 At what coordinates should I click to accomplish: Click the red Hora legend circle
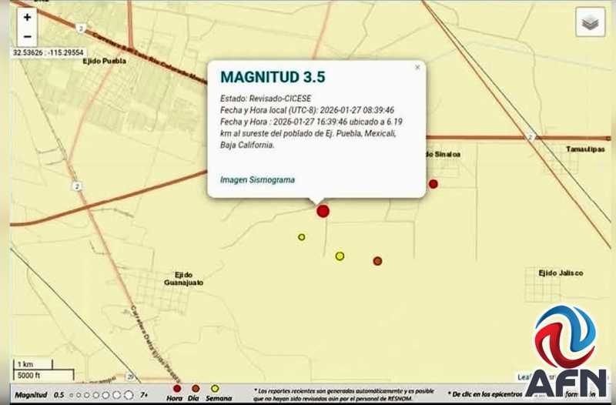[176, 389]
